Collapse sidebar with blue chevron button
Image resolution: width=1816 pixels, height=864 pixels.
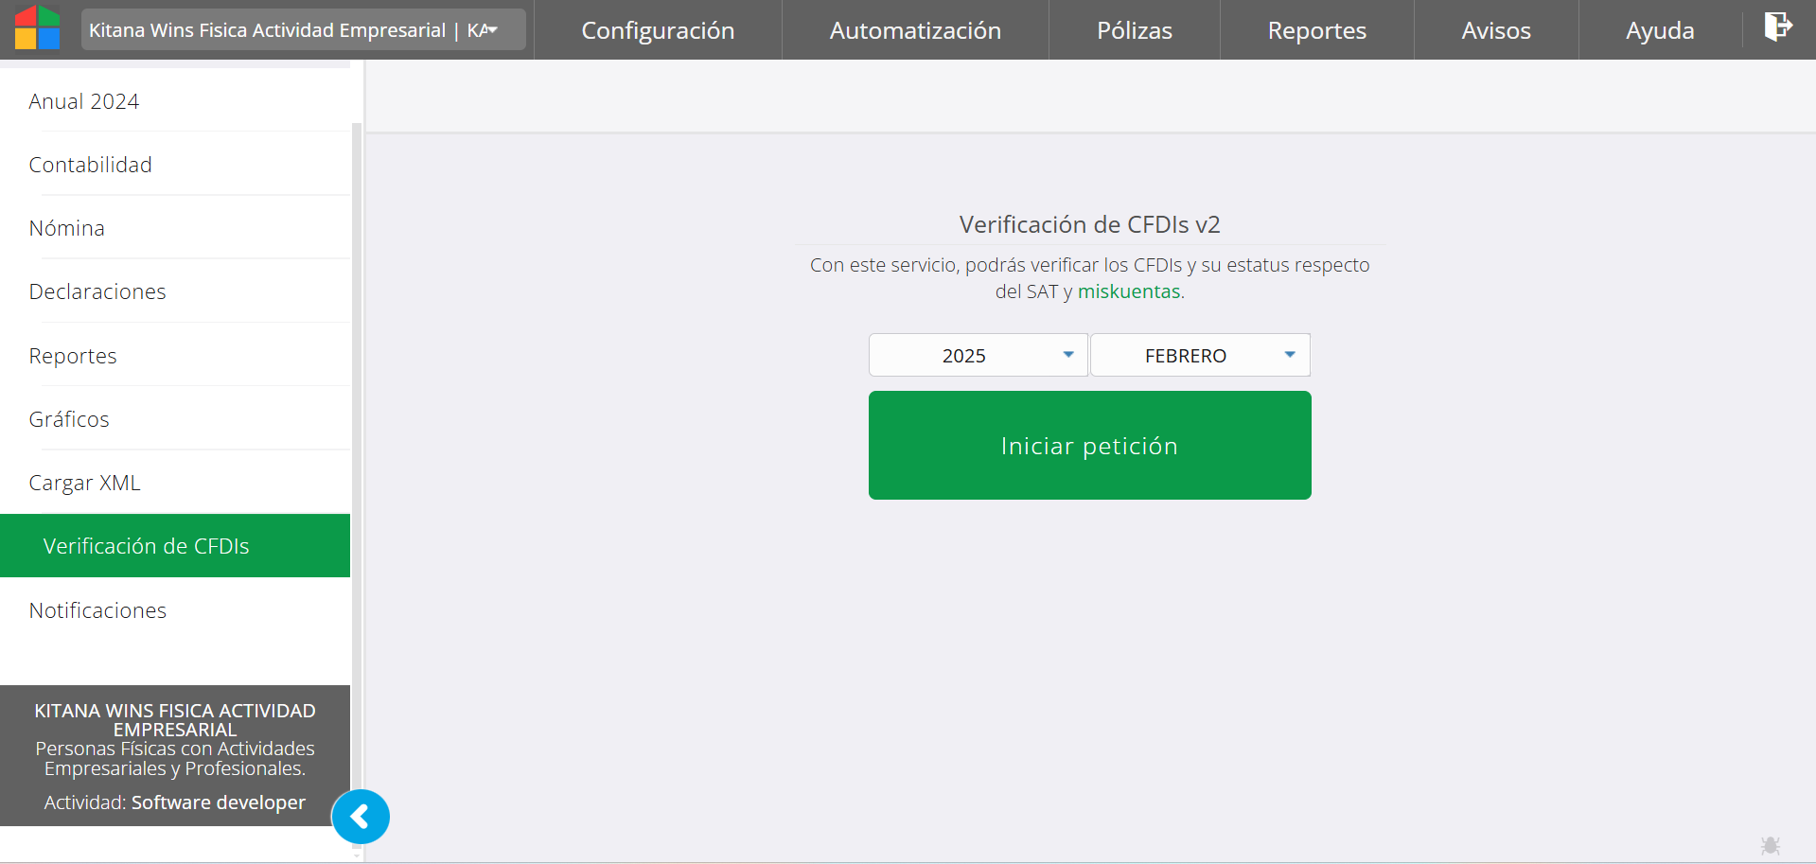361,817
